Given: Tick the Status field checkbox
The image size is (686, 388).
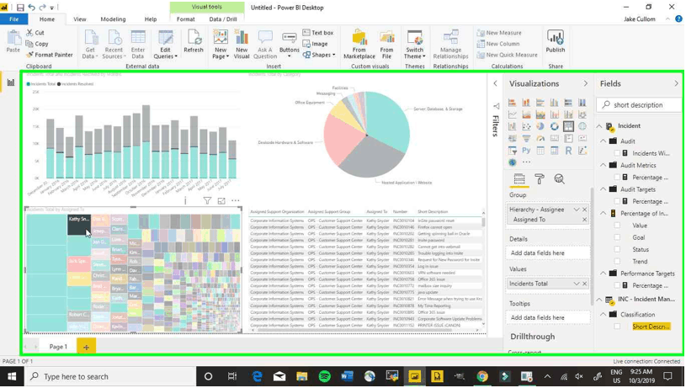Looking at the screenshot, I should coord(617,249).
